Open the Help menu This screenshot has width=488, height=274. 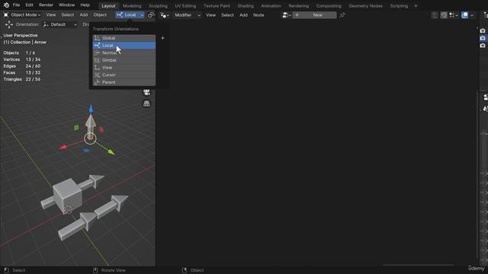(x=85, y=5)
